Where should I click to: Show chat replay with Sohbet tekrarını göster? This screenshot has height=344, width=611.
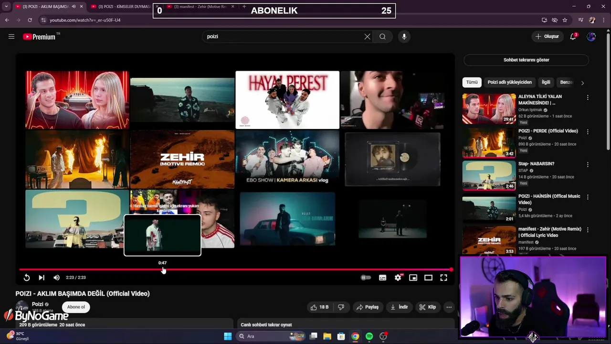(x=526, y=60)
